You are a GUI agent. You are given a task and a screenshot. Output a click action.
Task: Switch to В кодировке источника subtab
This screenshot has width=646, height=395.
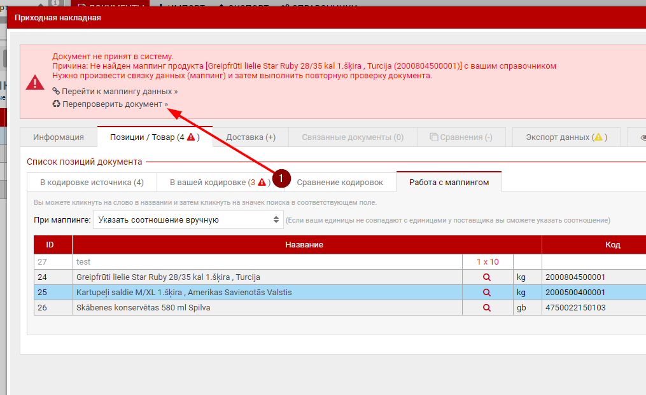(92, 183)
